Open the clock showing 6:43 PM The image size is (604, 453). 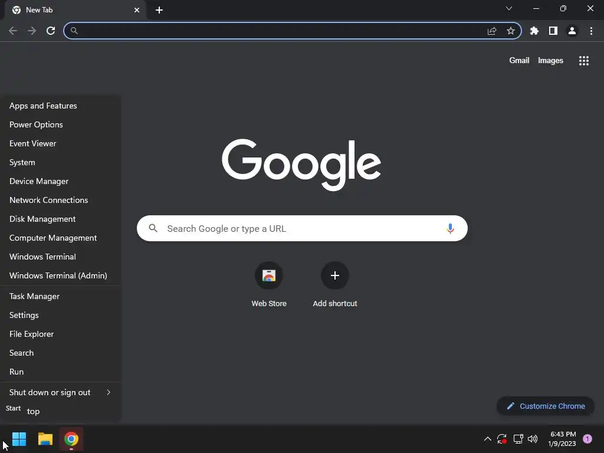pos(562,439)
